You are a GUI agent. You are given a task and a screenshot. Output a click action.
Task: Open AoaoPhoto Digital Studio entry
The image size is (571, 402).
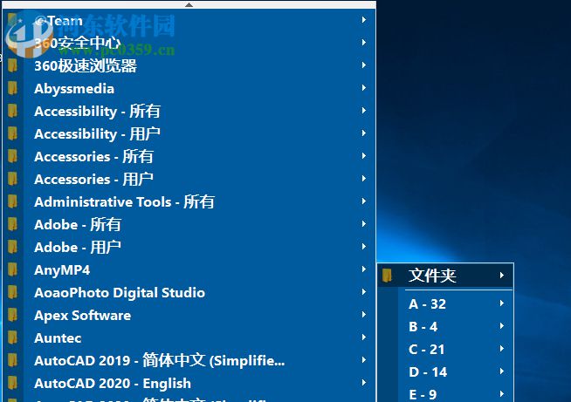pos(189,292)
